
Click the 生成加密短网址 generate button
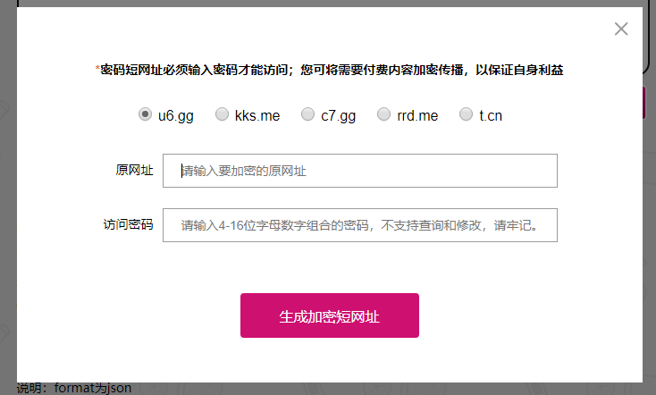coord(329,315)
